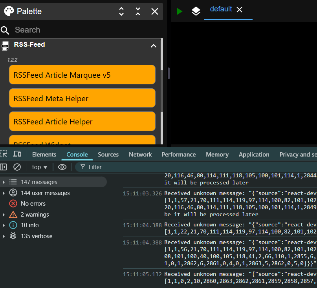Screen dimensions: 317x288
Task: Expand the 135 verbose group
Action: coord(4,236)
